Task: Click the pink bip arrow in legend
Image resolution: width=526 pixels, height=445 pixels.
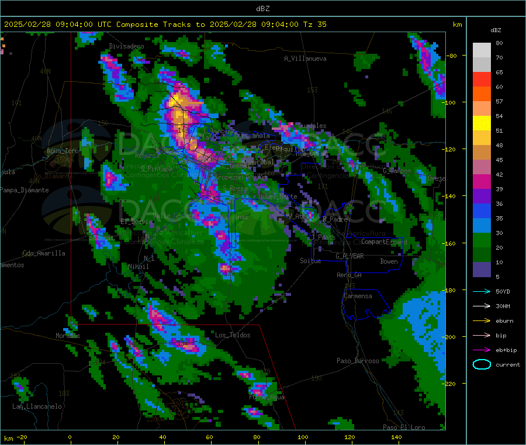Action: point(482,335)
